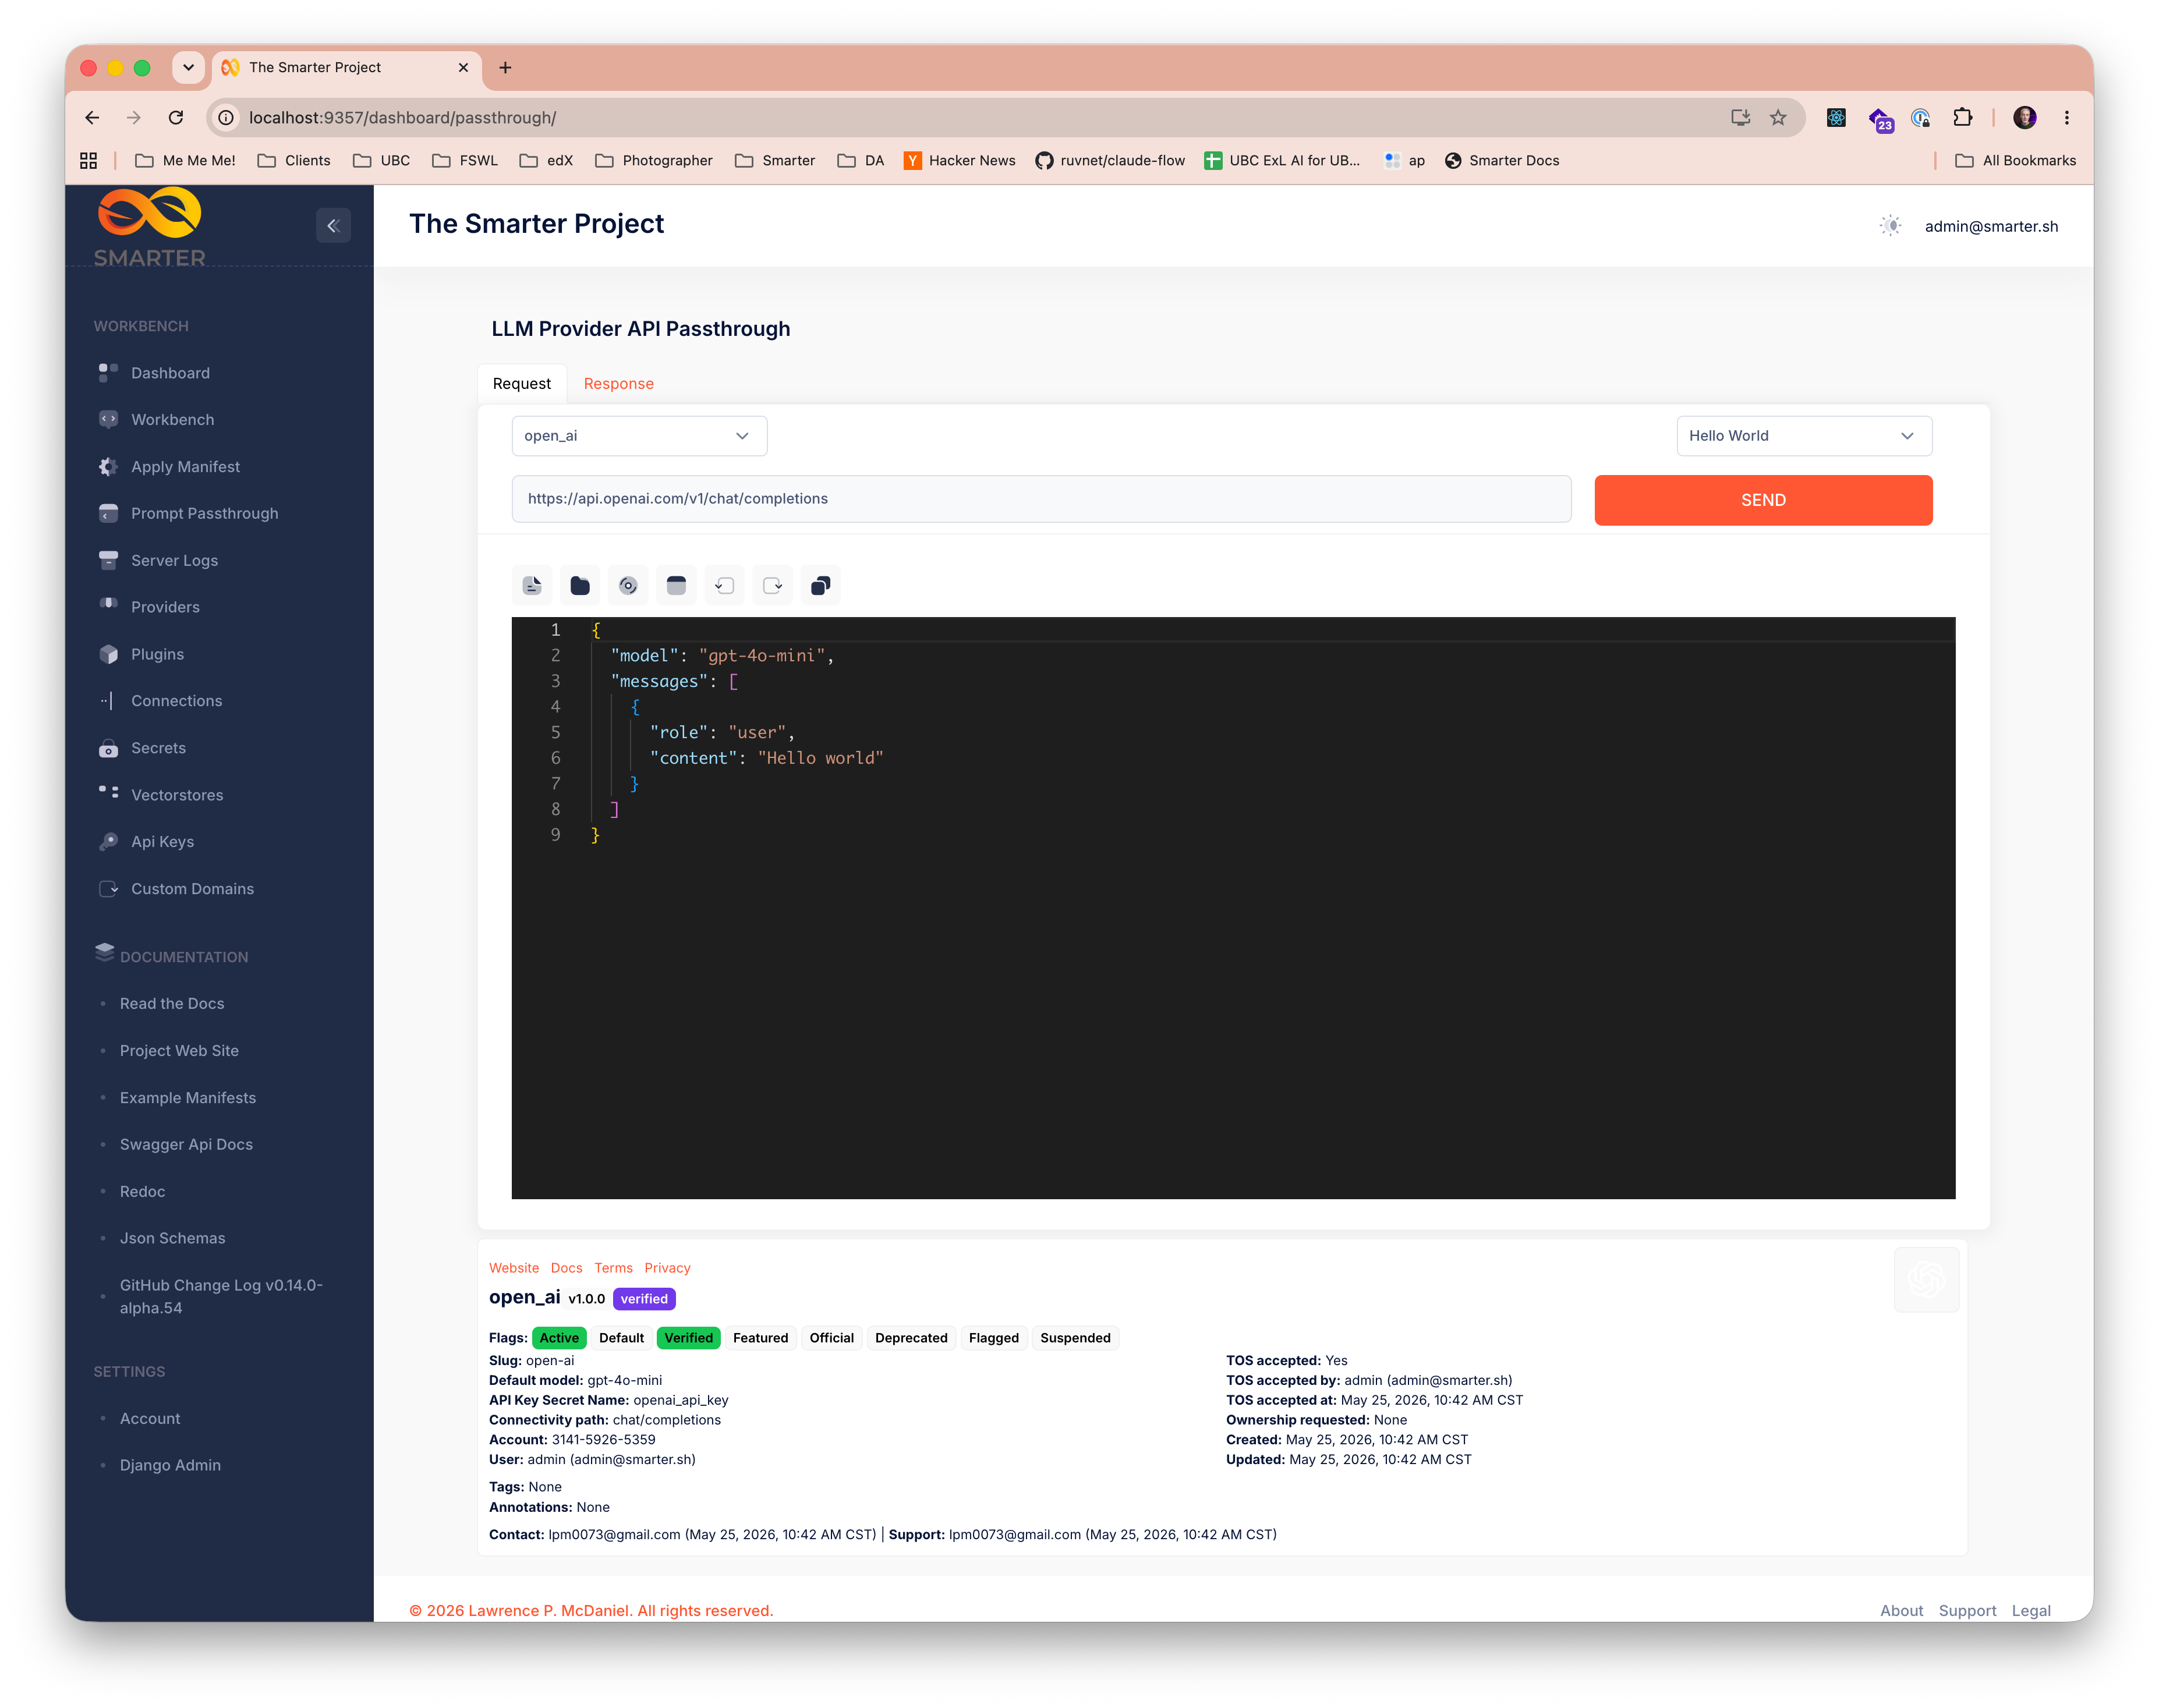Open the Hacker News bookmark
The image size is (2159, 1708).
(959, 161)
